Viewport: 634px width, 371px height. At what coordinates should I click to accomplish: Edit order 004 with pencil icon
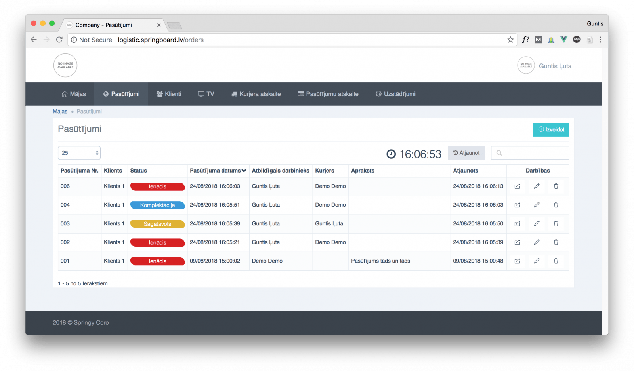pyautogui.click(x=537, y=205)
